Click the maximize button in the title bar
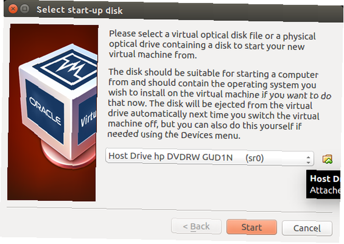The image size is (344, 244). (x=24, y=9)
